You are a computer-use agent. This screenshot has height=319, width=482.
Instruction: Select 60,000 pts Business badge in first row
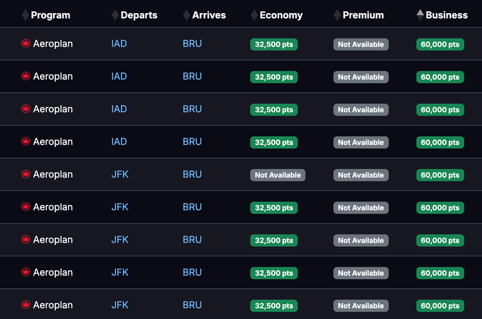pos(440,44)
